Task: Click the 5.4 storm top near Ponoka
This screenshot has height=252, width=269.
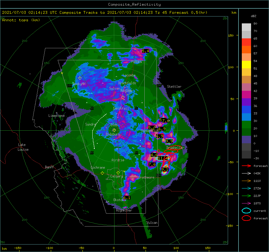Action: 146,51
